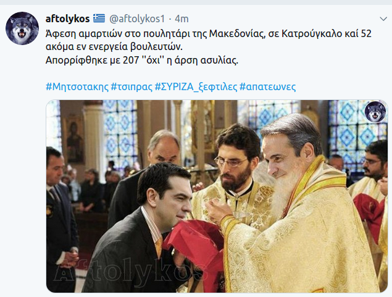Image resolution: width=392 pixels, height=297 pixels.
Task: Click the line 'Απορρίφθηκε με 207 όχι'
Action: (x=142, y=60)
